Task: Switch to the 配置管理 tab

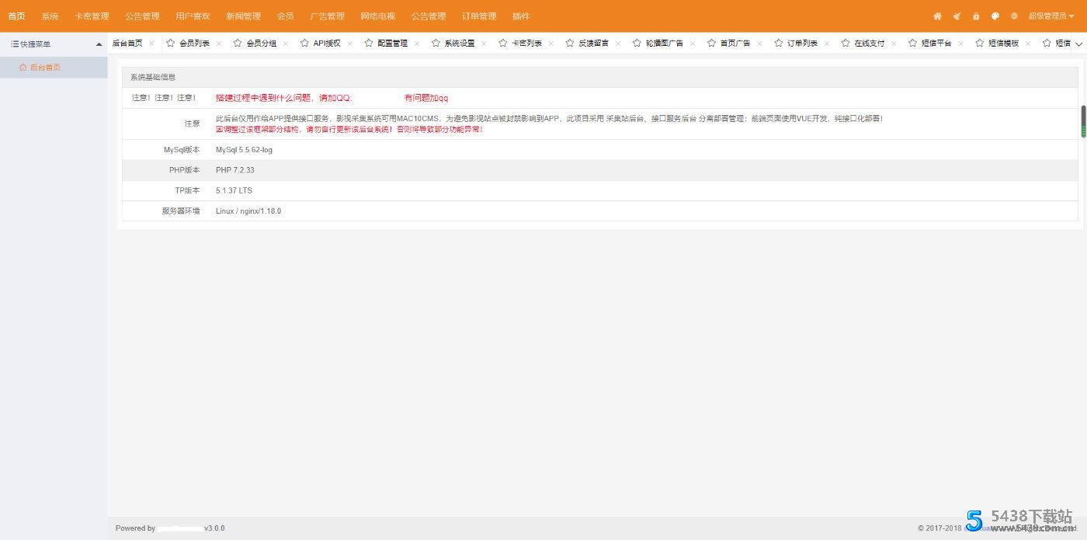Action: coord(392,44)
